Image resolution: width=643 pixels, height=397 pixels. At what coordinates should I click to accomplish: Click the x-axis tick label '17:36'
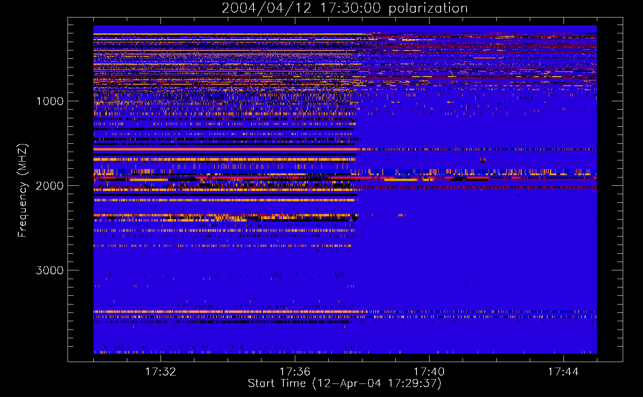tap(295, 372)
